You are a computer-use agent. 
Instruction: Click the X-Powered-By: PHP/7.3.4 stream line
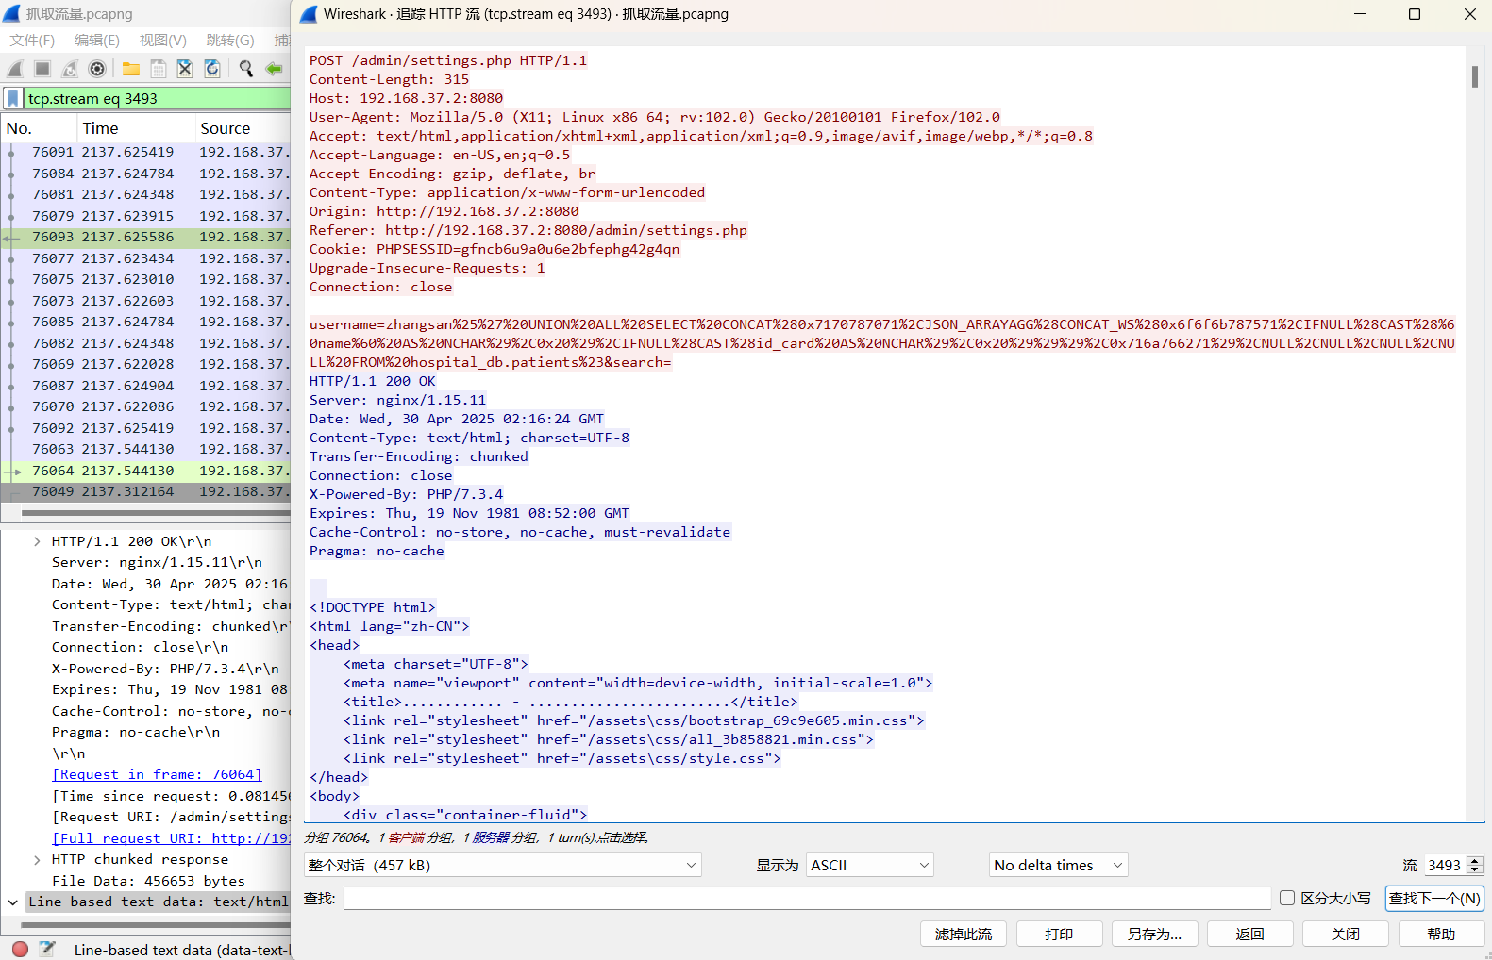(x=406, y=494)
